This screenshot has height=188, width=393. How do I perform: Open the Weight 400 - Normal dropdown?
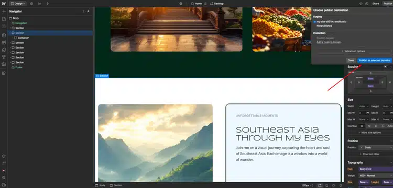376,175
